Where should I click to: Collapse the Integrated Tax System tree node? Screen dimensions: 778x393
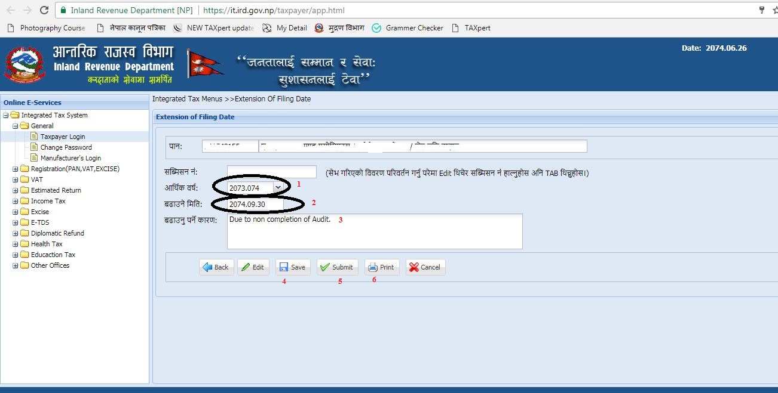tap(5, 115)
